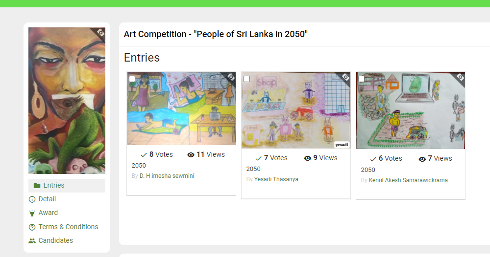Image resolution: width=490 pixels, height=257 pixels.
Task: Tick the checkbox on D. H imesha sewmini's entry
Action: (132, 79)
